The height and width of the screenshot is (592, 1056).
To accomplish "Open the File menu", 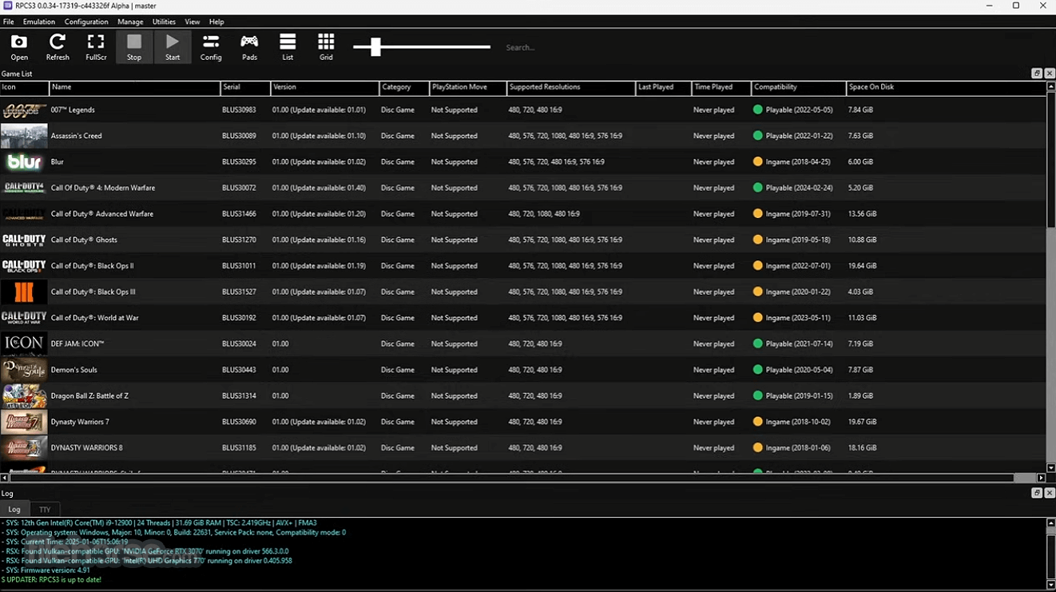I will point(9,22).
